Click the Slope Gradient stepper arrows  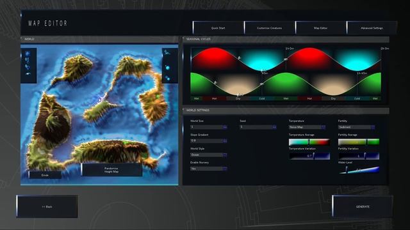click(x=225, y=141)
